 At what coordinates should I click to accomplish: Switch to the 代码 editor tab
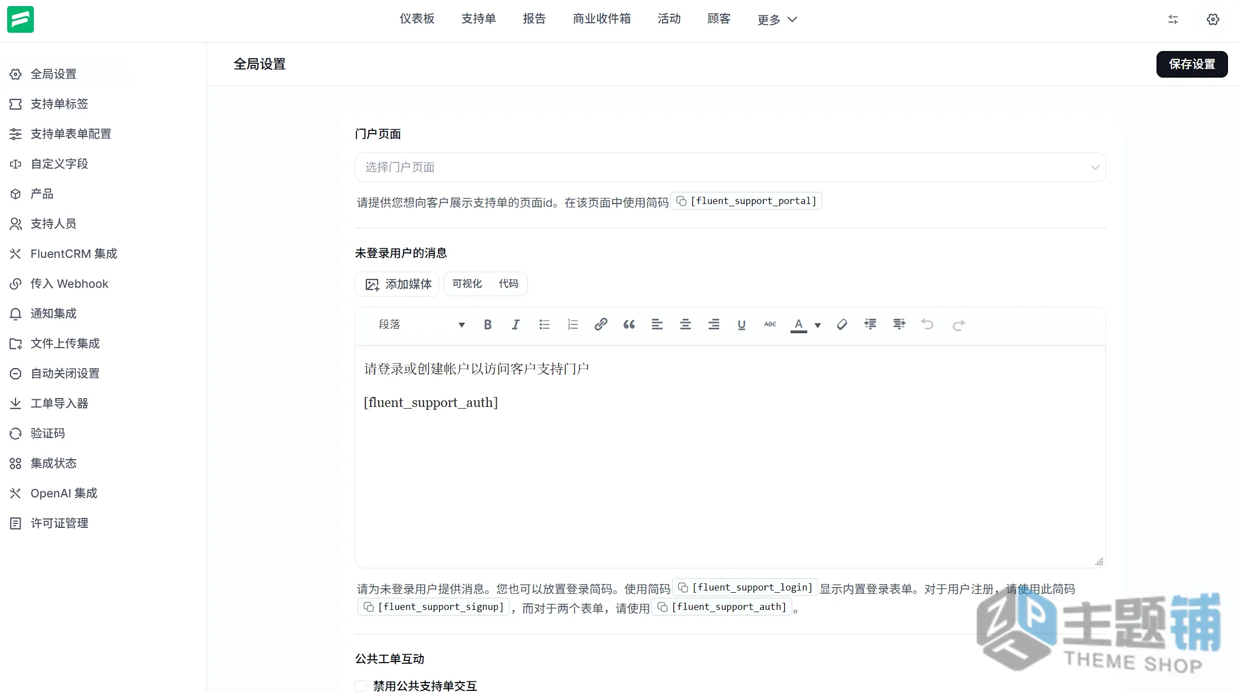coord(508,284)
